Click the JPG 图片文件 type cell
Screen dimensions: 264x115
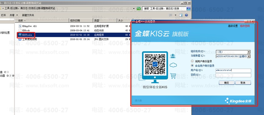101,39
